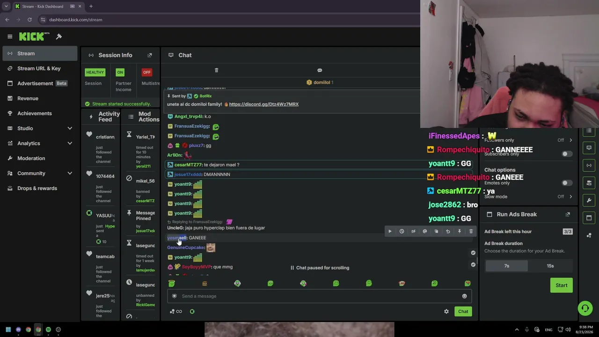Open the hamburger navigation menu

pyautogui.click(x=10, y=37)
